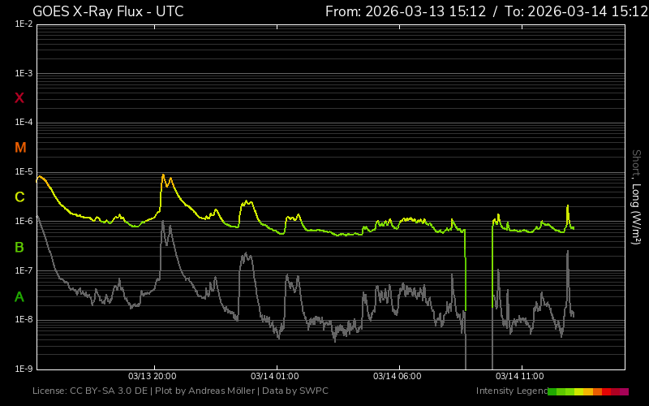Select the From 2026-03-13 15:12 timestamp
The height and width of the screenshot is (406, 649).
pos(406,11)
